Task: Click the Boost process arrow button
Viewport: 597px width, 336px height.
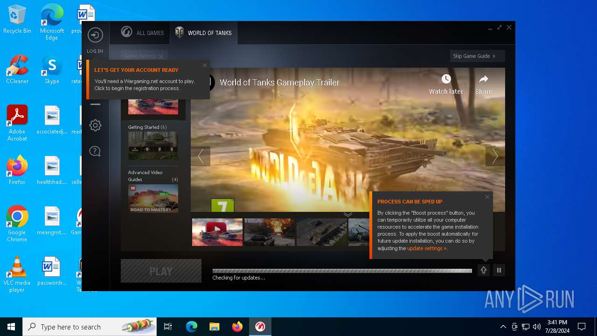Action: 484,270
